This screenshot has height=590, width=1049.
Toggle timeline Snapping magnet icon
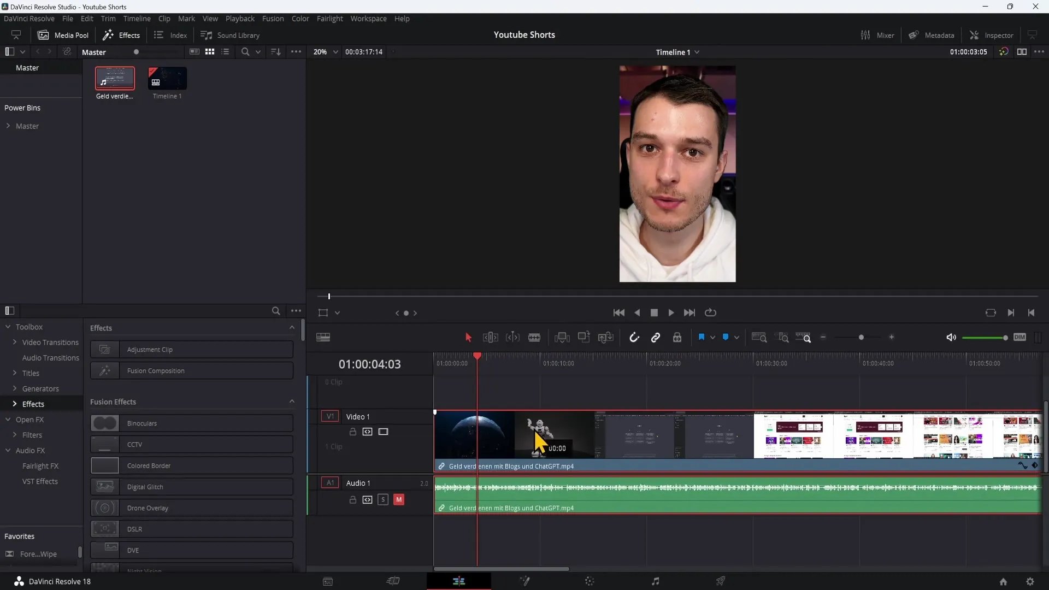pyautogui.click(x=634, y=338)
